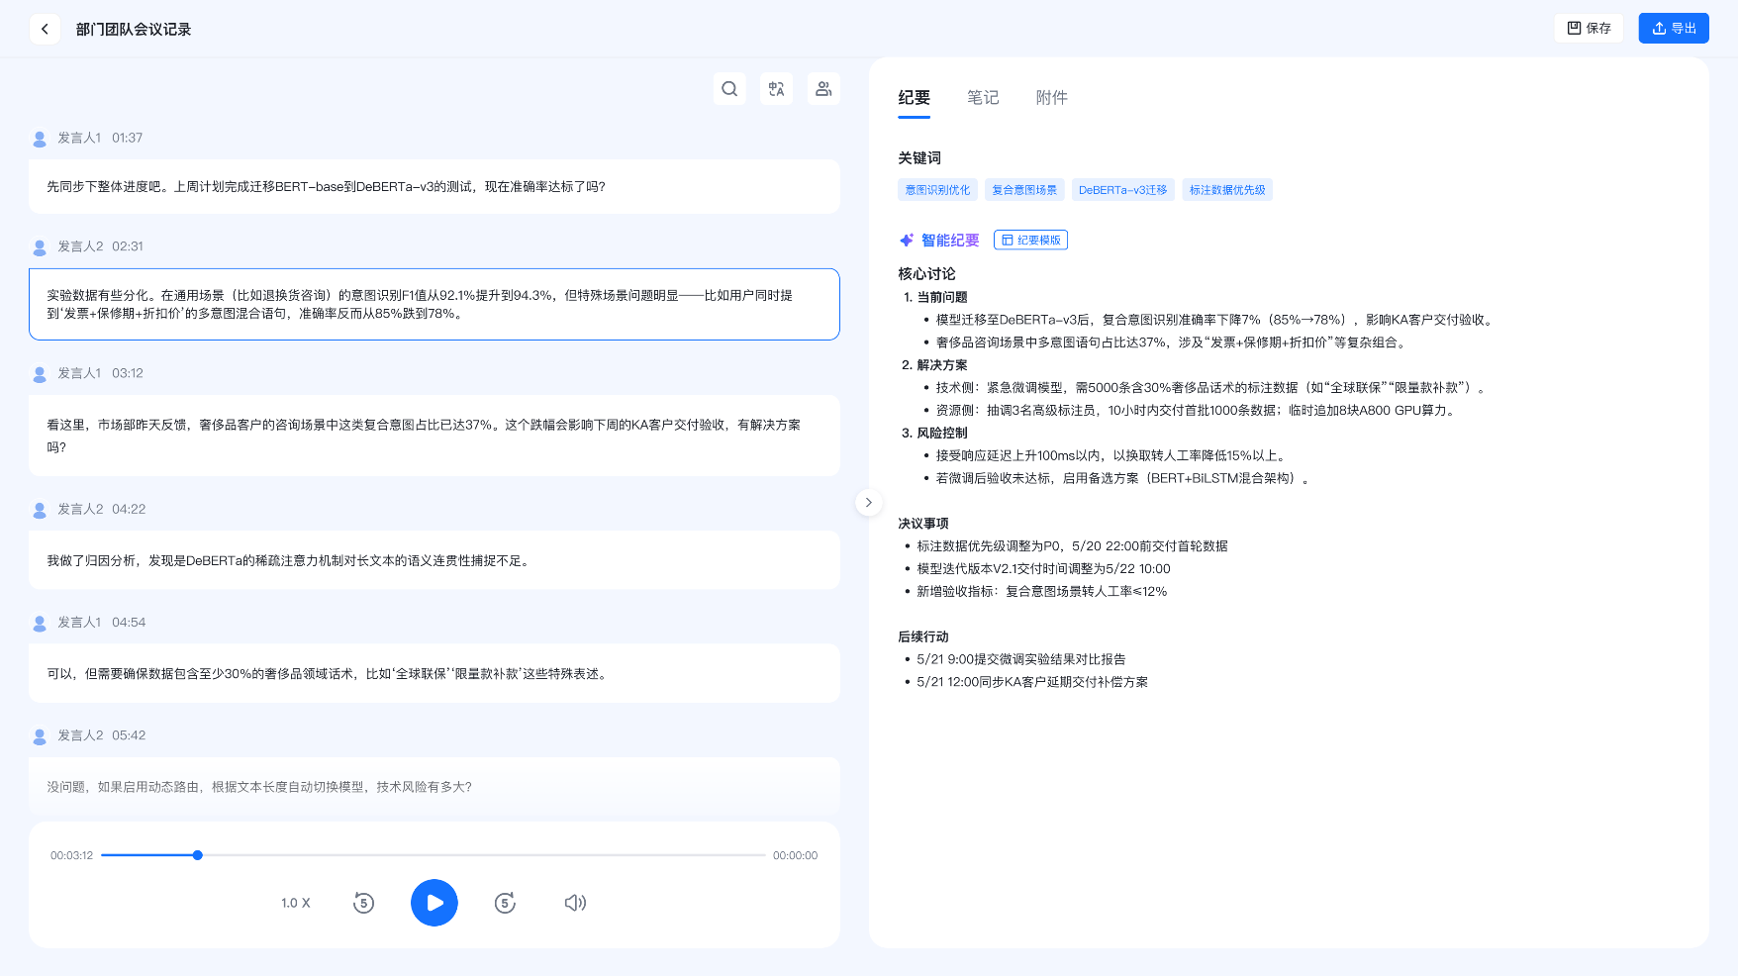Open the speakers management icon
The height and width of the screenshot is (976, 1738).
point(822,89)
